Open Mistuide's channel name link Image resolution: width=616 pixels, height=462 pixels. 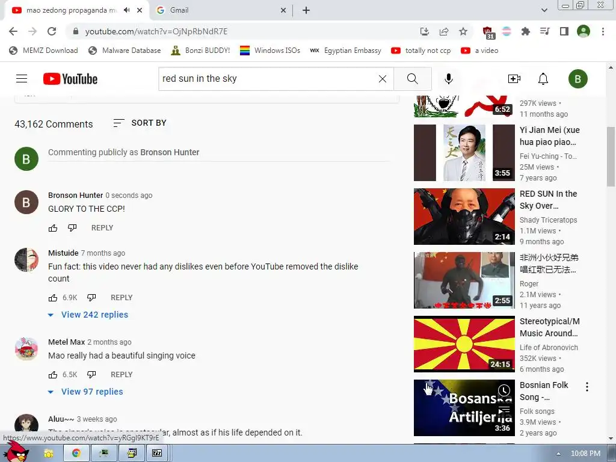pyautogui.click(x=63, y=253)
